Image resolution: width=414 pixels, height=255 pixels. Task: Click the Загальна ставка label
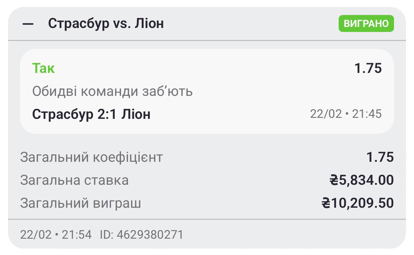[74, 180]
